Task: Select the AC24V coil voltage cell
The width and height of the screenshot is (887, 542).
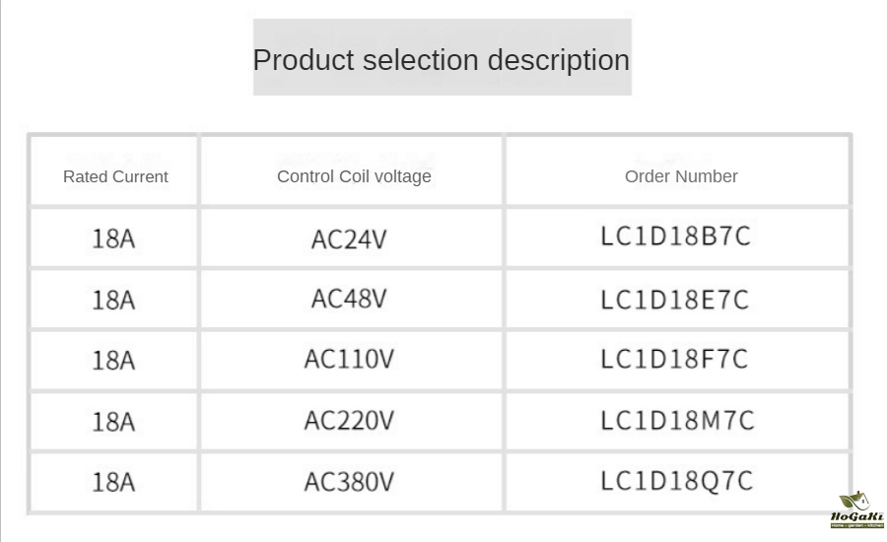Action: tap(349, 239)
